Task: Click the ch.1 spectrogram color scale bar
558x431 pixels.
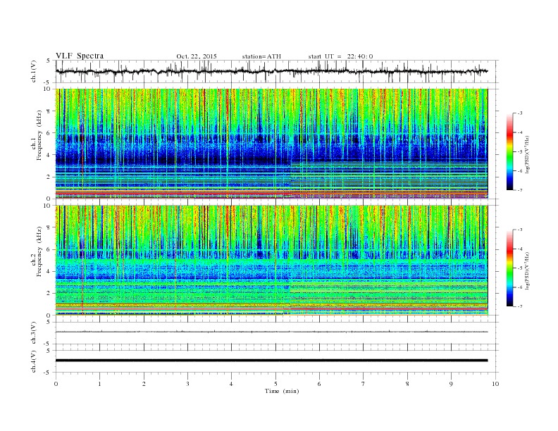Action: (510, 152)
